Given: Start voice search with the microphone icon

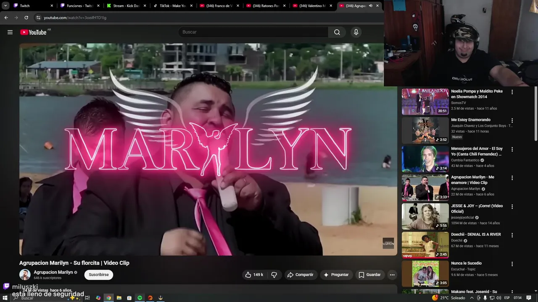Looking at the screenshot, I should 356,32.
